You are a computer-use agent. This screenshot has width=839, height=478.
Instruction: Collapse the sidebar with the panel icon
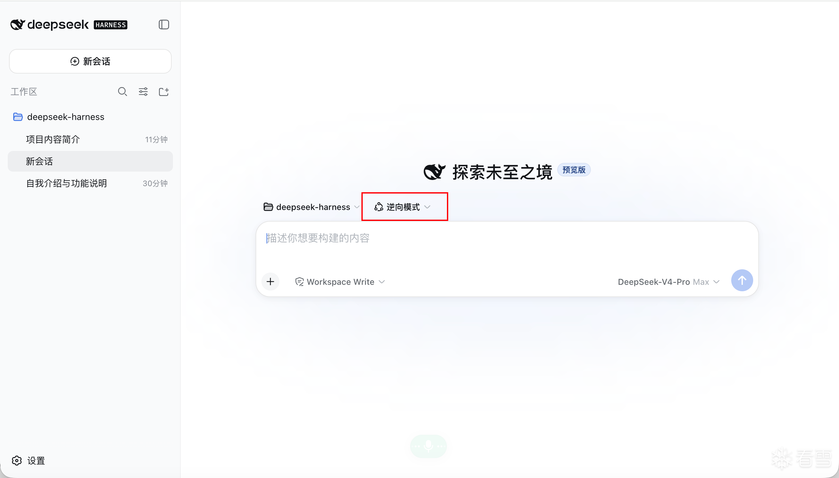[x=164, y=25]
